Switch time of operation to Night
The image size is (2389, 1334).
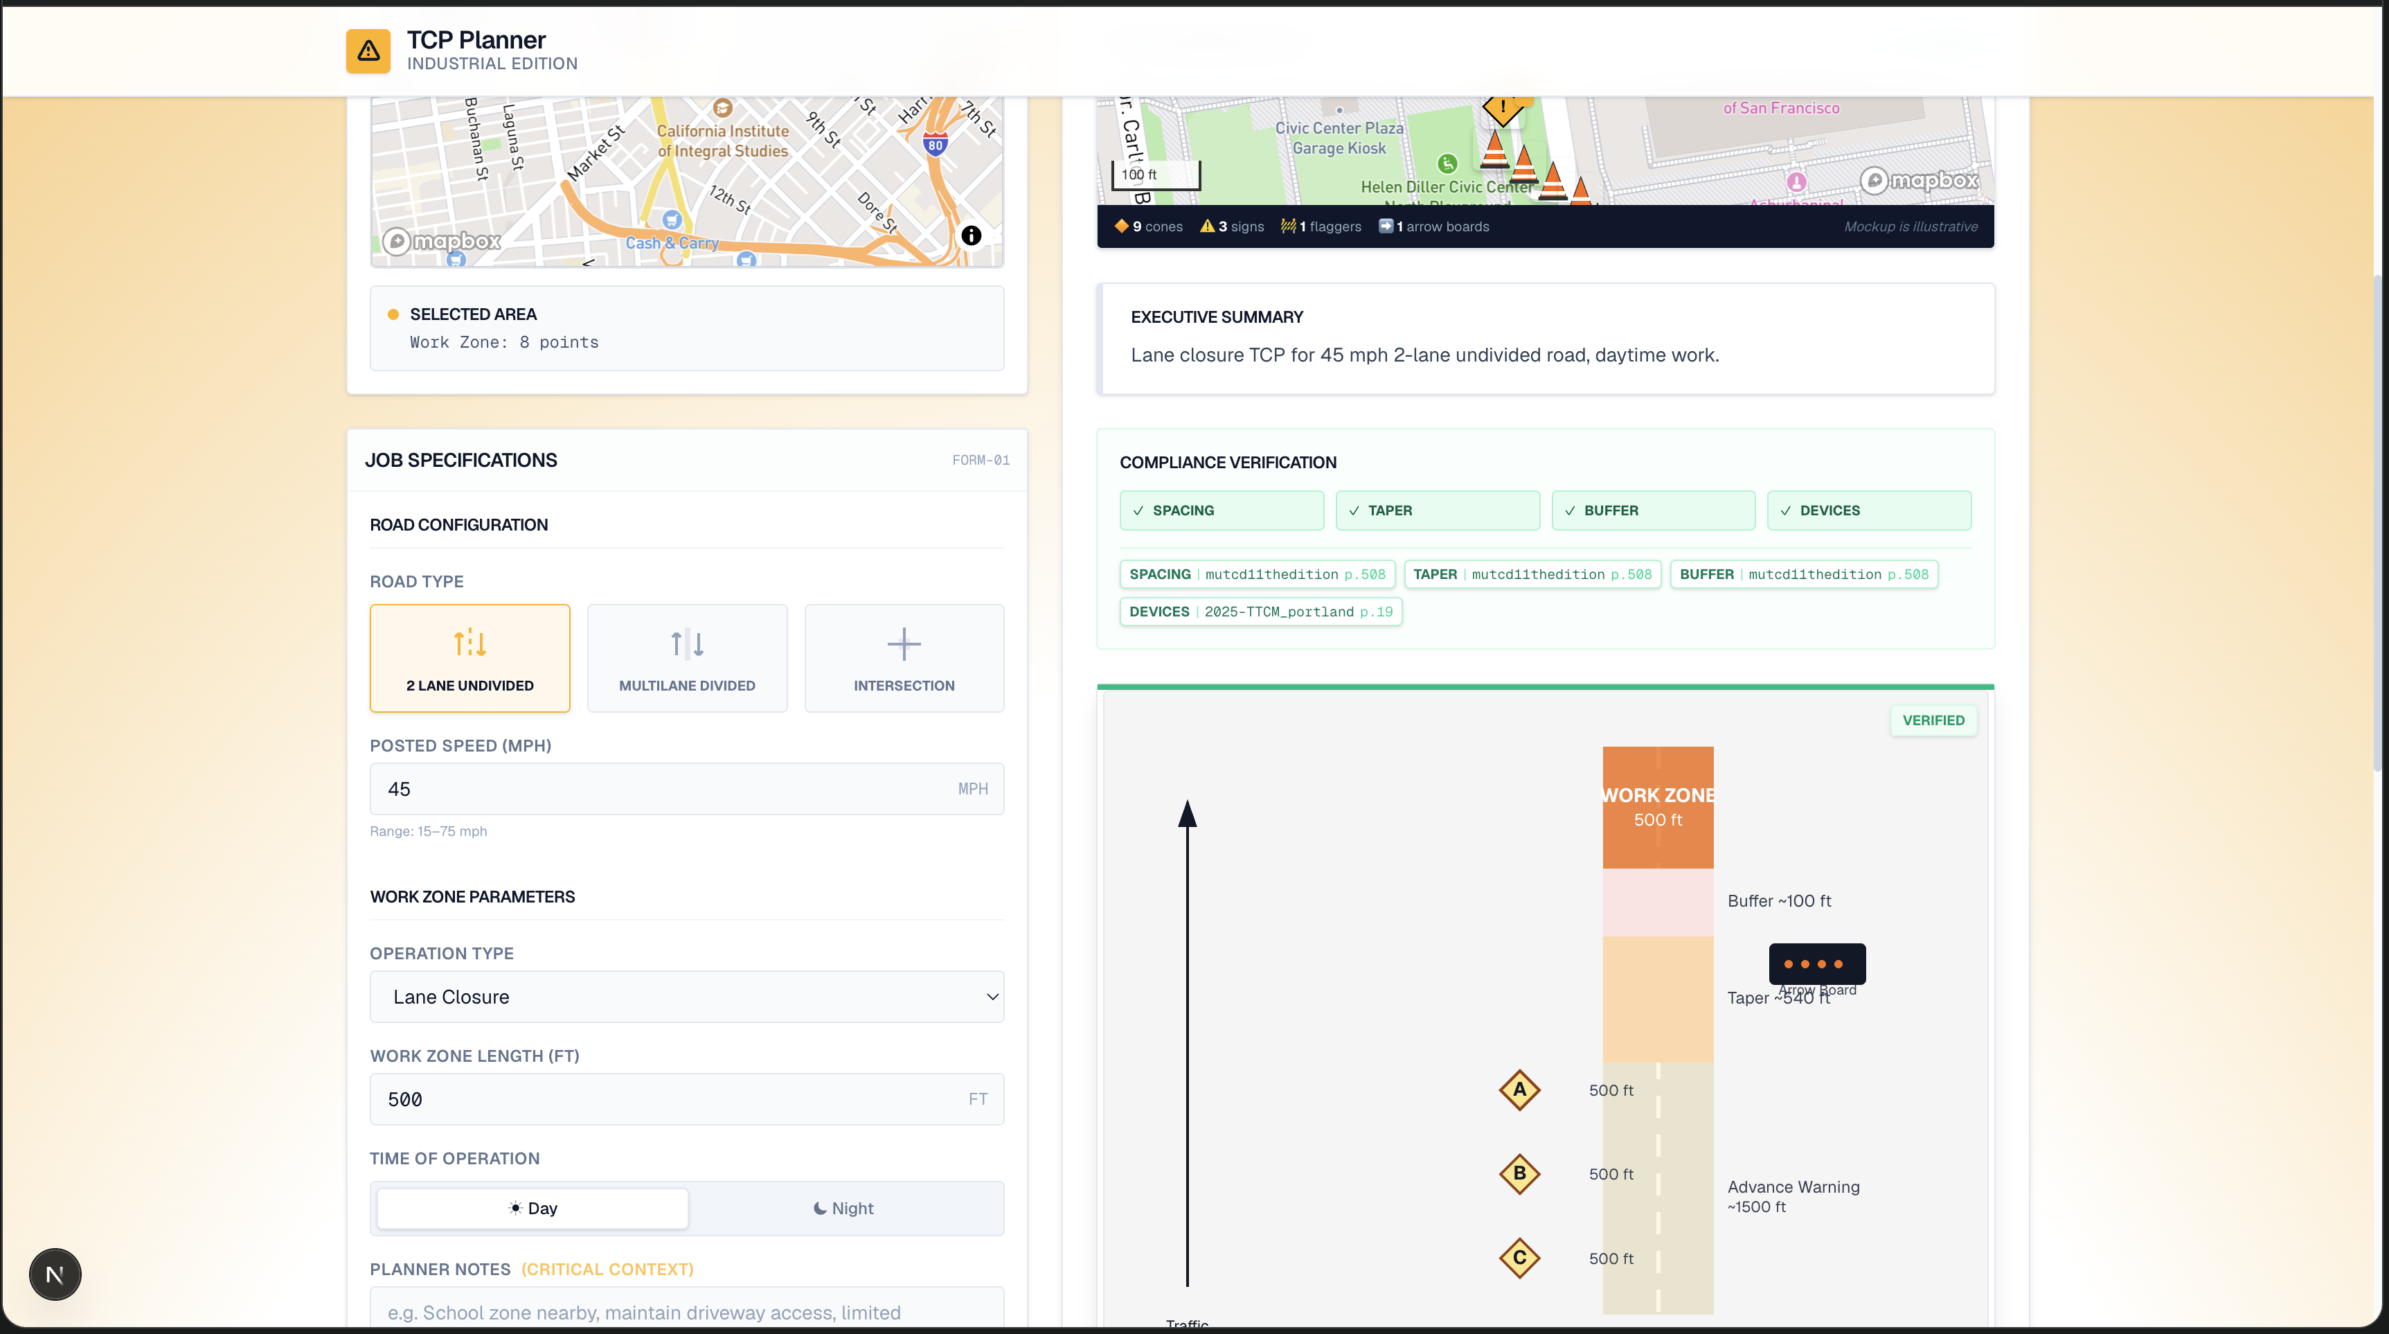[844, 1207]
